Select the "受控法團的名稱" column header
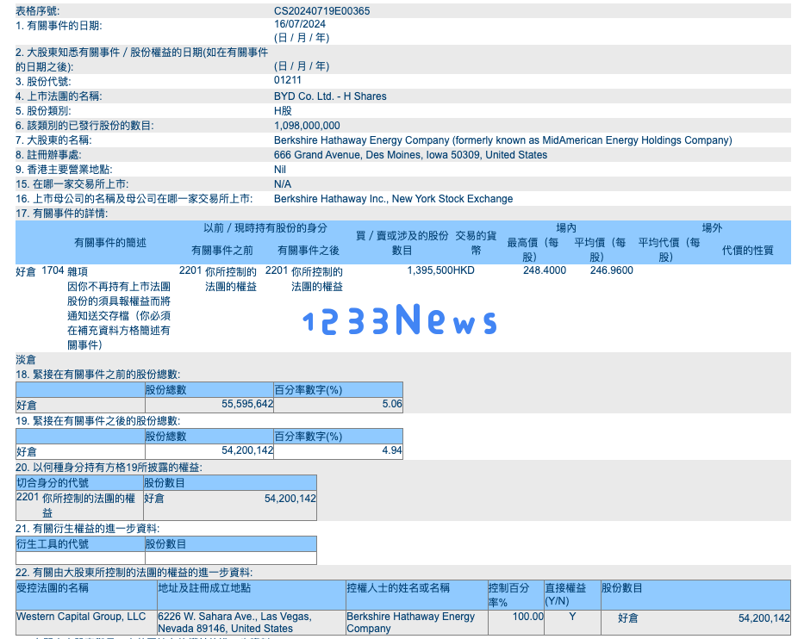Image resolution: width=798 pixels, height=639 pixels. [x=53, y=588]
